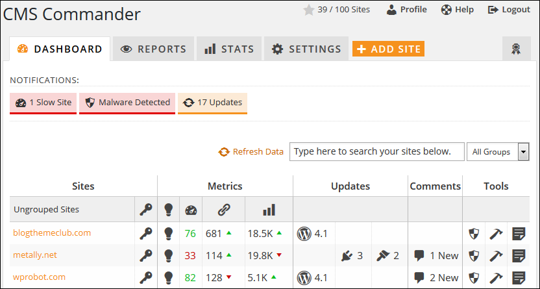Click the lightbulb icon for wprobot.com
The height and width of the screenshot is (289, 540).
(168, 277)
